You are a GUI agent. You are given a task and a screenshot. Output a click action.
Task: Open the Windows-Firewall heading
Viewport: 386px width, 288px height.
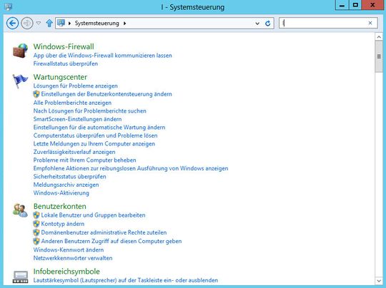(x=64, y=46)
